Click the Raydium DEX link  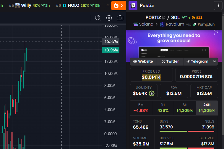click(x=172, y=24)
